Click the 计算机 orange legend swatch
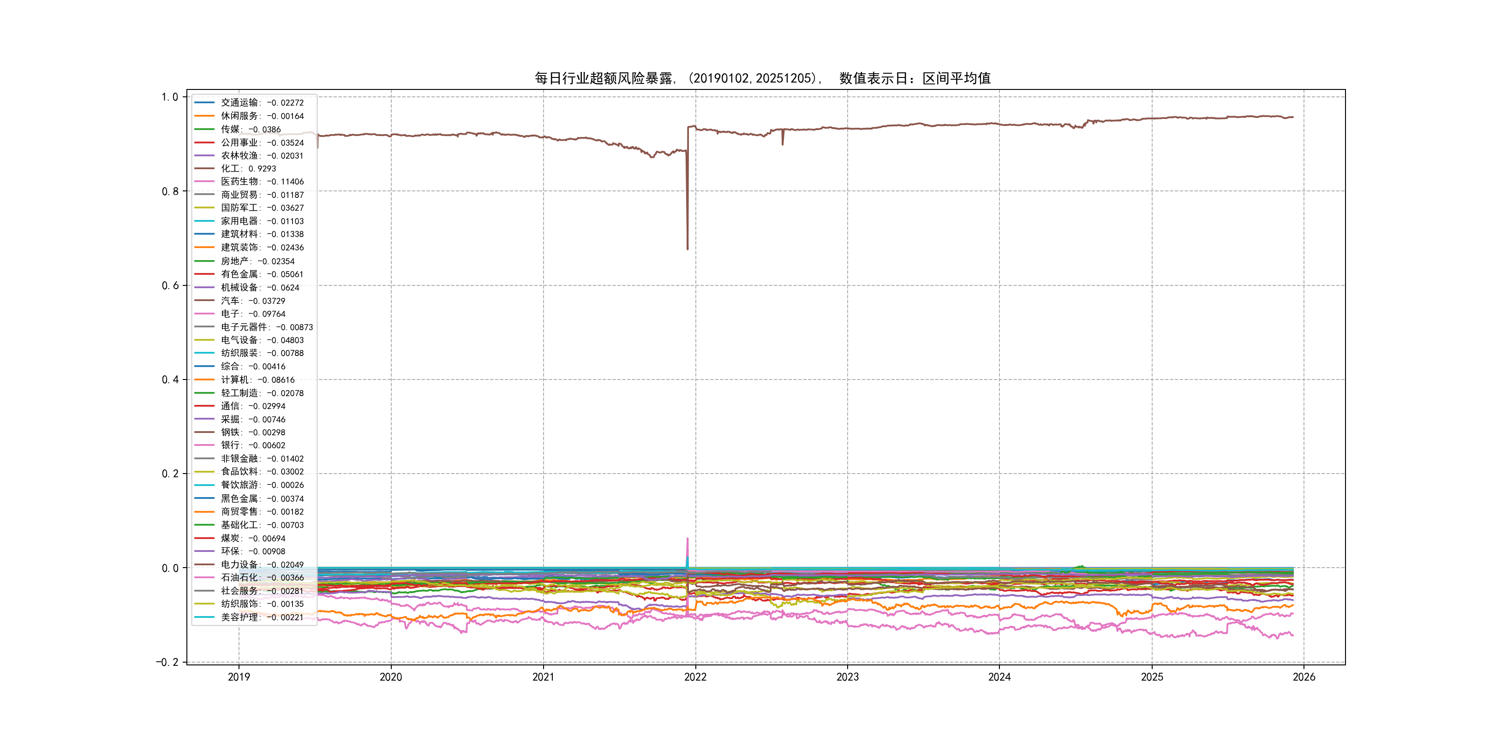Screen dimensions: 1495x747 pyautogui.click(x=204, y=380)
